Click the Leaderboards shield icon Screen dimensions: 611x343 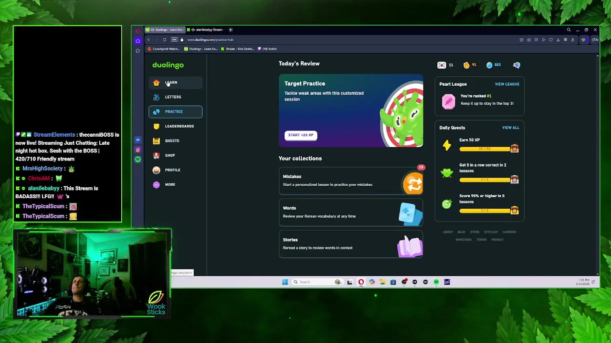tap(156, 126)
